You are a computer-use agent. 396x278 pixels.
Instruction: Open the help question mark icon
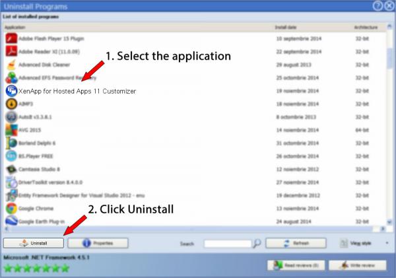tap(378, 6)
